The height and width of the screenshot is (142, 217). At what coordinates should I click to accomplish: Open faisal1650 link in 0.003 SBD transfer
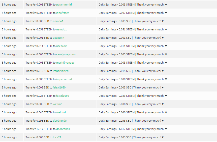(x=59, y=87)
